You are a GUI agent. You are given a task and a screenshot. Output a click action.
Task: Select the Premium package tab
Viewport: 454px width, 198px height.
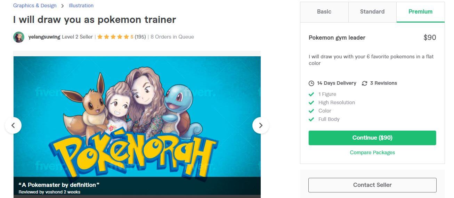[421, 12]
